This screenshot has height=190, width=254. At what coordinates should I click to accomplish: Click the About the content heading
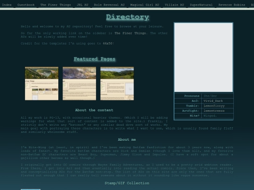coord(94,110)
